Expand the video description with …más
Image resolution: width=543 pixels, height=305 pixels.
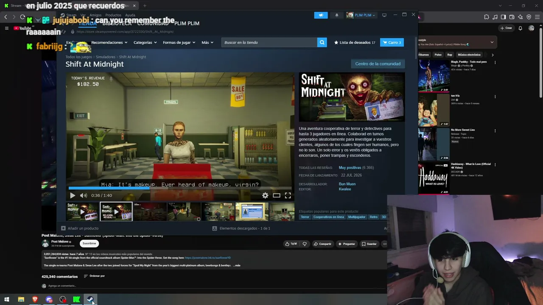[237, 266]
